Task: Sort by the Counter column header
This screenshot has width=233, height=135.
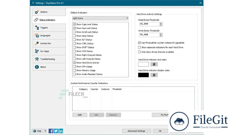Action: click(94, 89)
